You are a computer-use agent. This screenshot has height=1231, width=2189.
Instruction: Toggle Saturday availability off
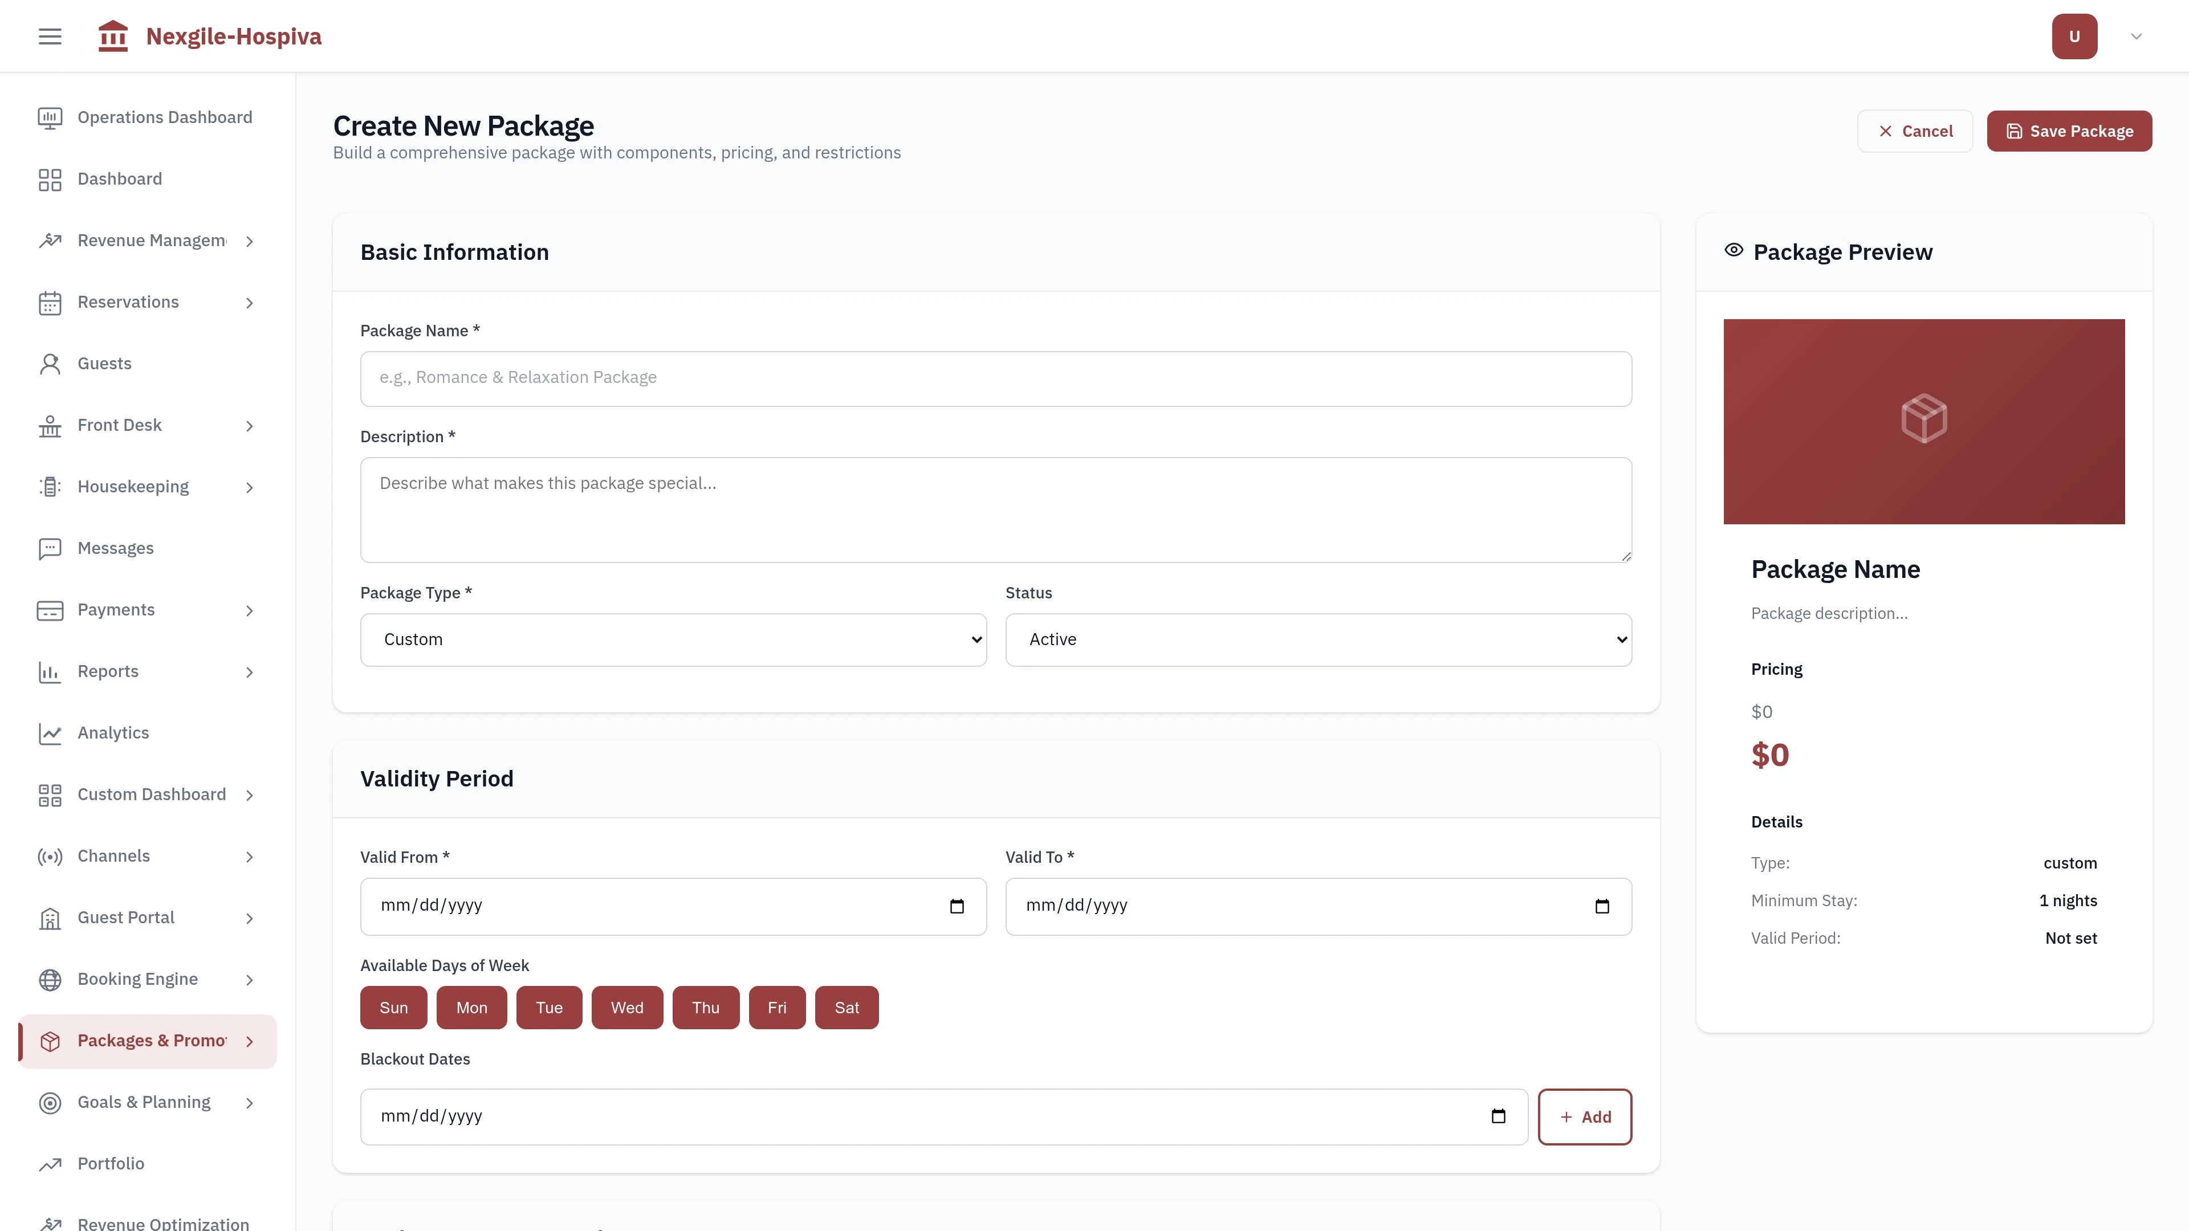click(x=847, y=1006)
